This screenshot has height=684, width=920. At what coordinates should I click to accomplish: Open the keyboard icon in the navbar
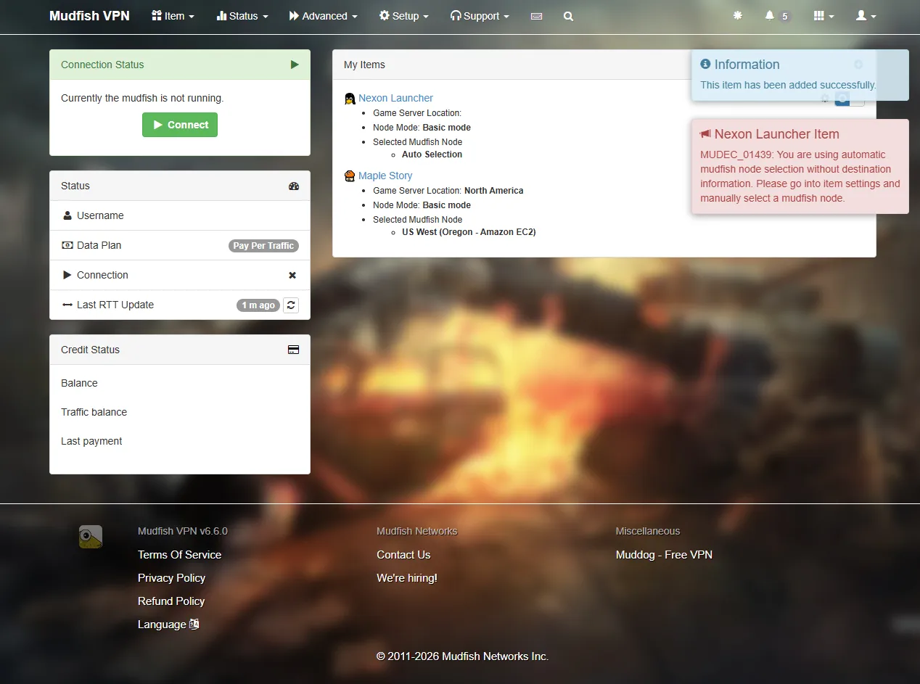click(536, 16)
